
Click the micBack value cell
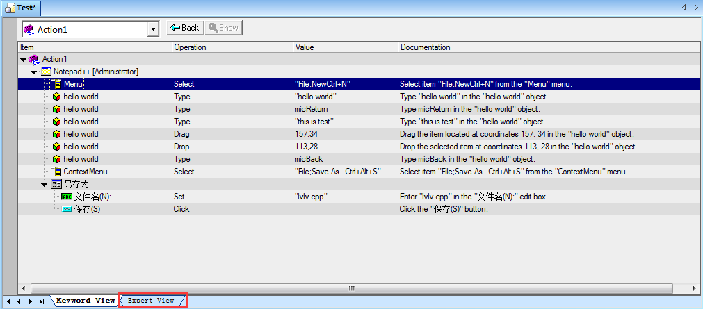(346, 159)
